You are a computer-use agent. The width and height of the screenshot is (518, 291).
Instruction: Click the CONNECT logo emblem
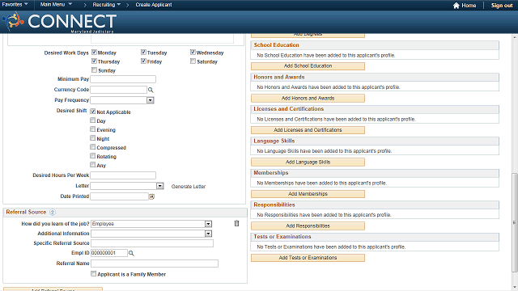coord(13,21)
